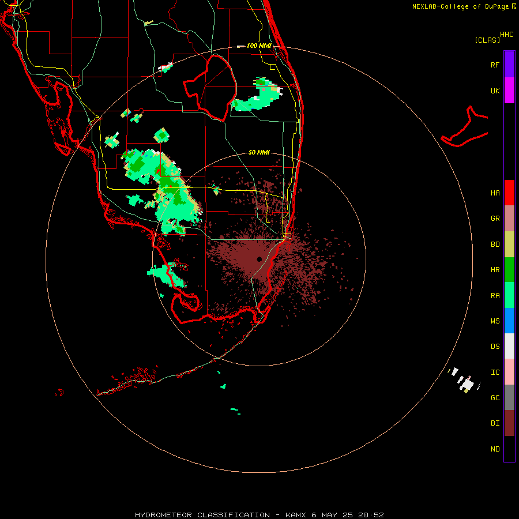519x519 pixels.
Task: Click the RF purple legend swatch
Action: point(509,65)
